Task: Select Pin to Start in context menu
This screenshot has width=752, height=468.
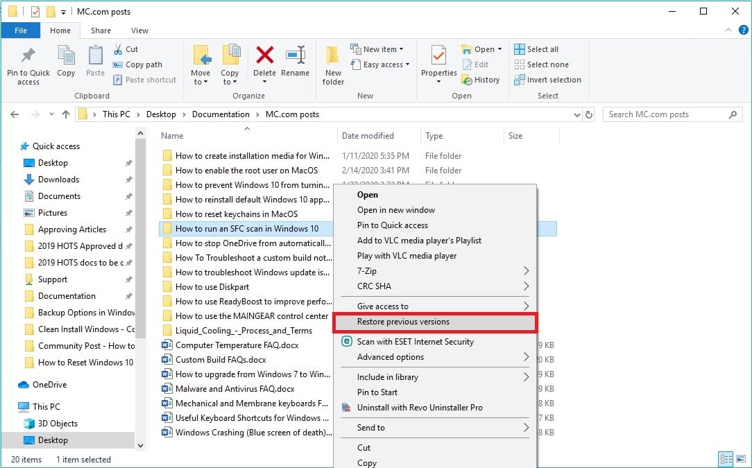Action: click(x=435, y=392)
